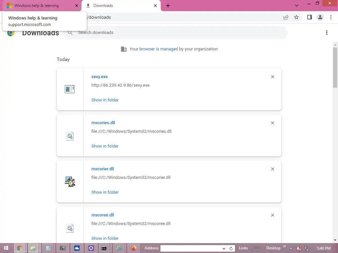Viewport: 338px width, 253px height.
Task: Remove mscoree.dll from the downloads list
Action: [272, 215]
